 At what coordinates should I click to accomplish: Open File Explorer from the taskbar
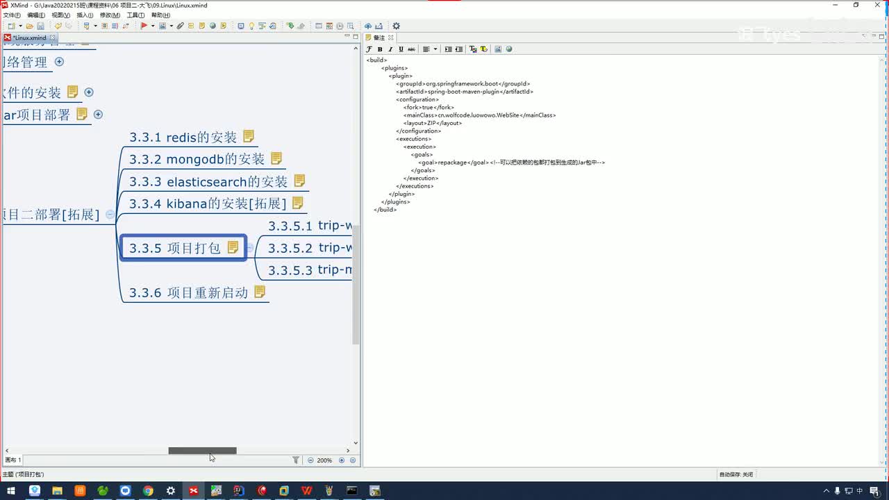click(x=57, y=491)
